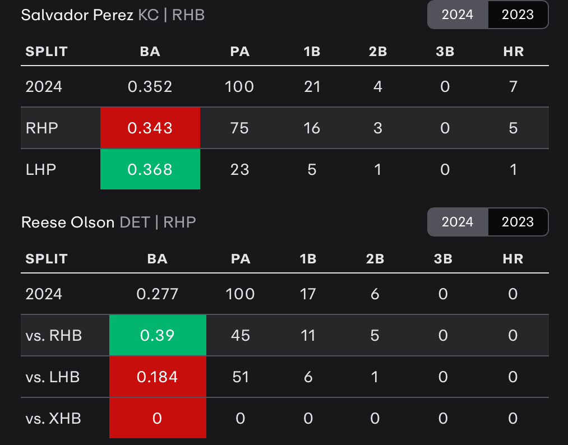The width and height of the screenshot is (568, 445).
Task: Sort by the PA column header
Action: coord(240,51)
